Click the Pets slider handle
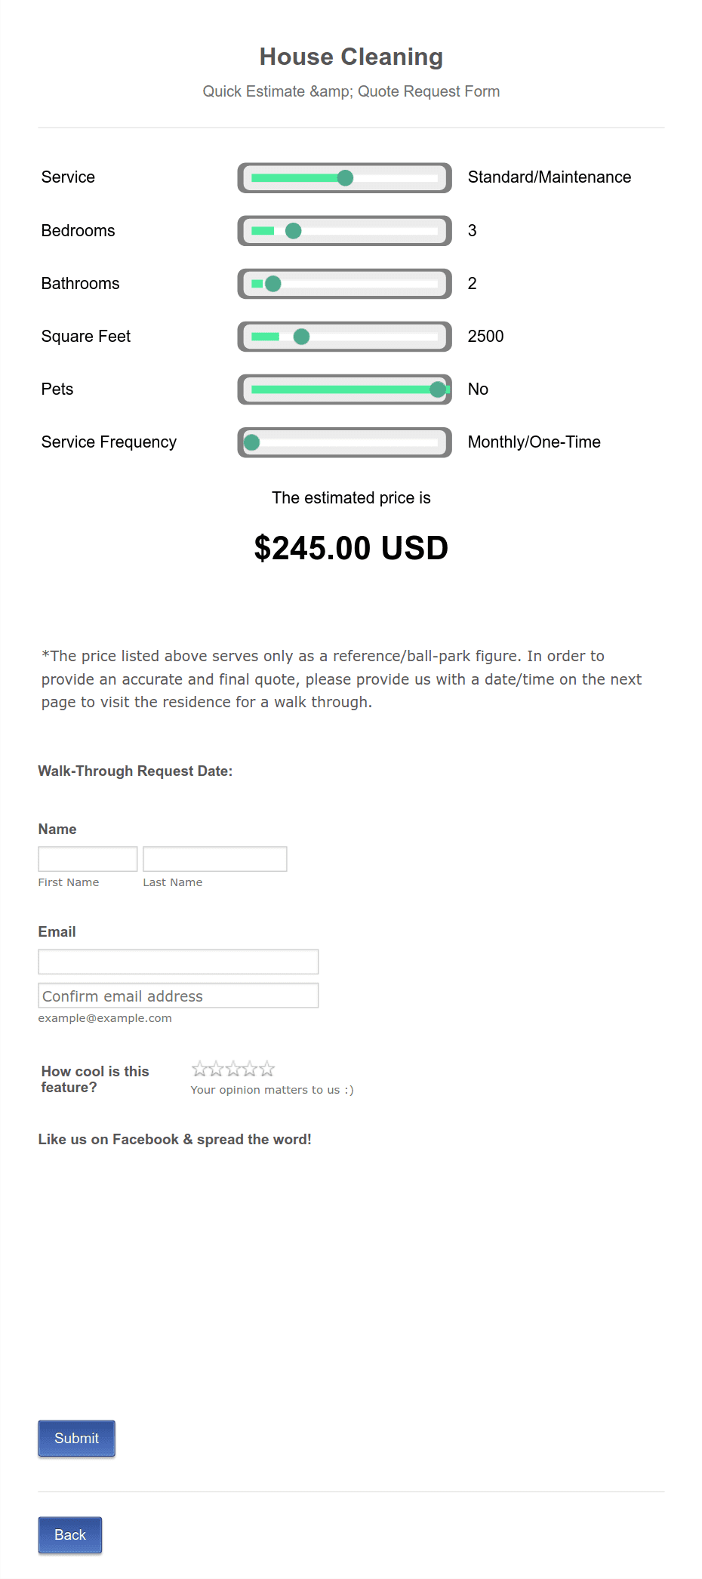Viewport: 702px width, 1579px height. tap(437, 389)
